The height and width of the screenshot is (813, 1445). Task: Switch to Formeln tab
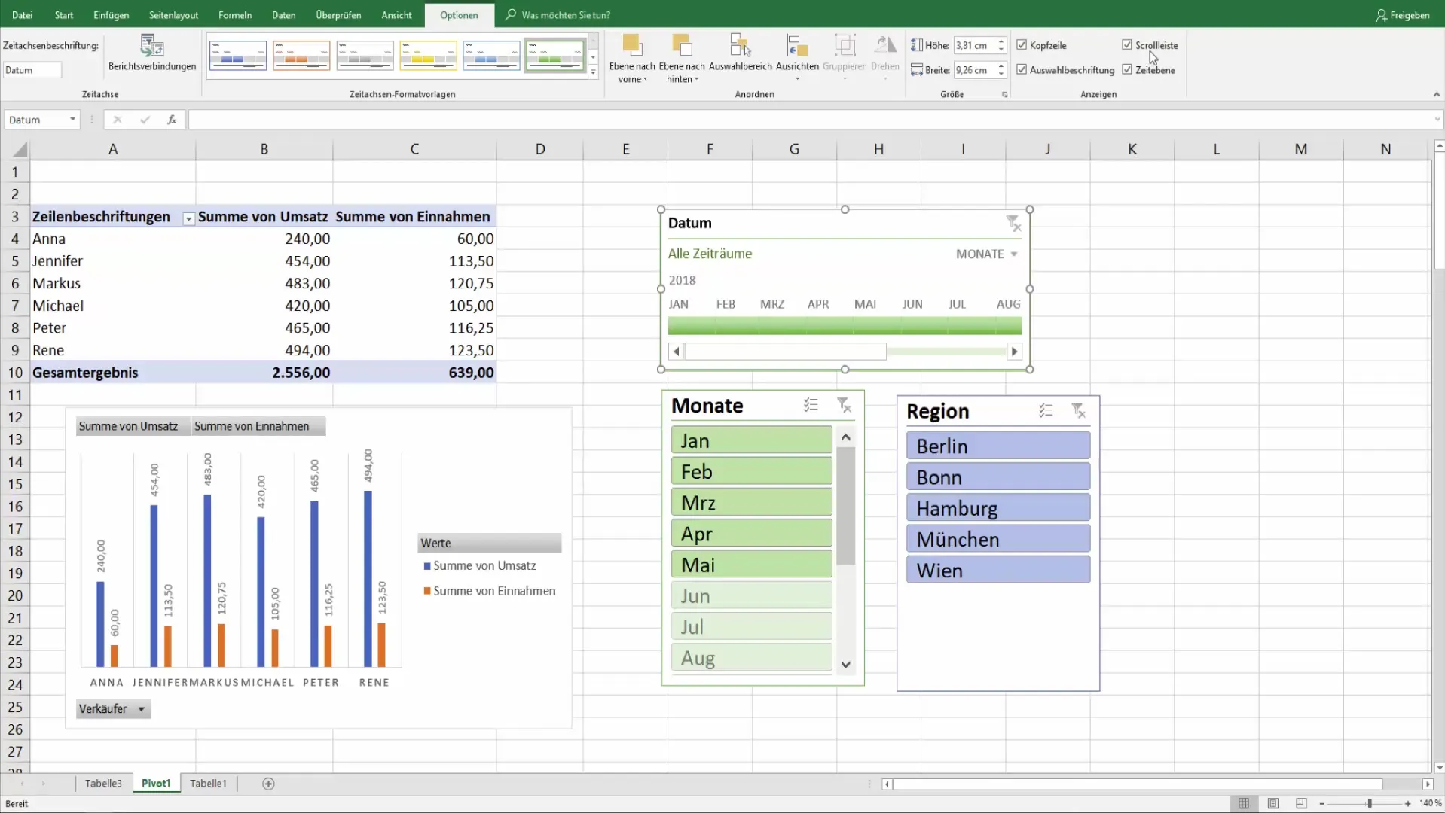pos(235,15)
